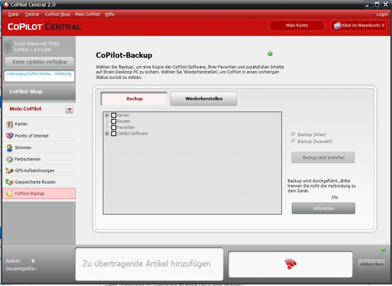The height and width of the screenshot is (286, 392).
Task: Select Gespeicherte Routen in the sidebar
Action: (x=39, y=182)
